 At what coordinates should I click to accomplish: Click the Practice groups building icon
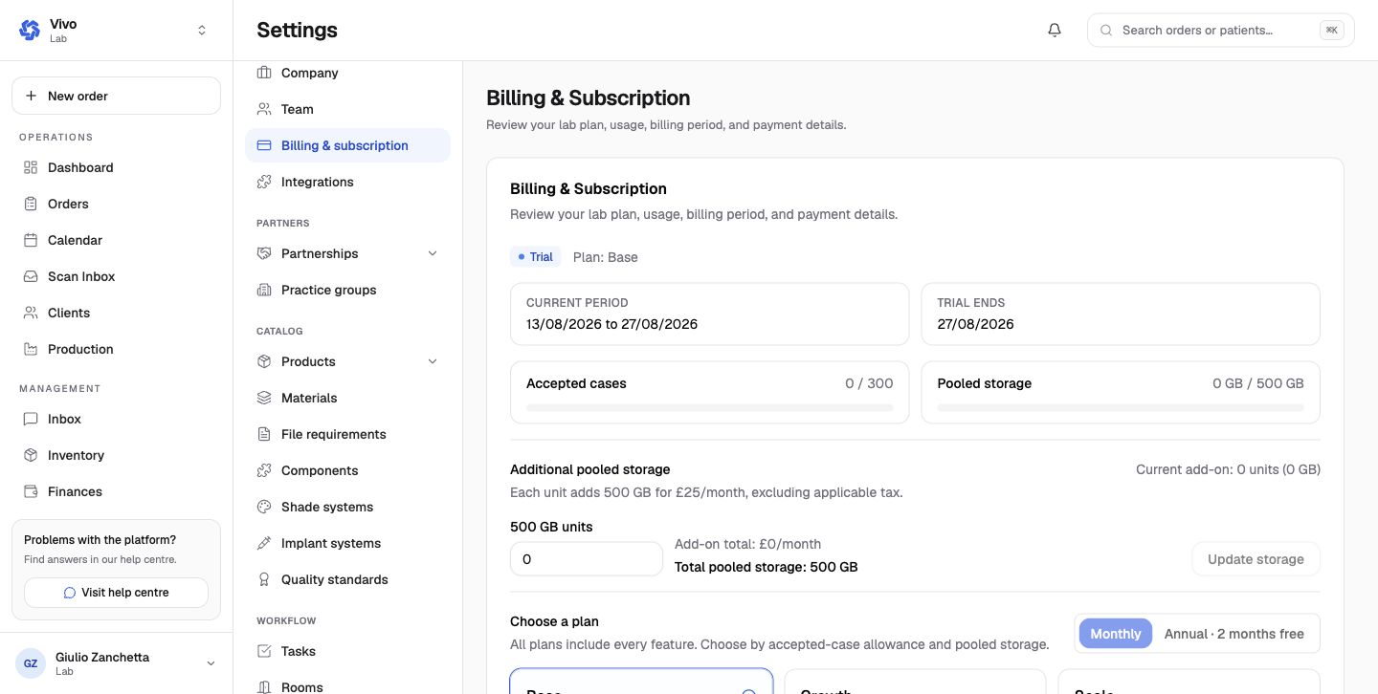point(264,290)
